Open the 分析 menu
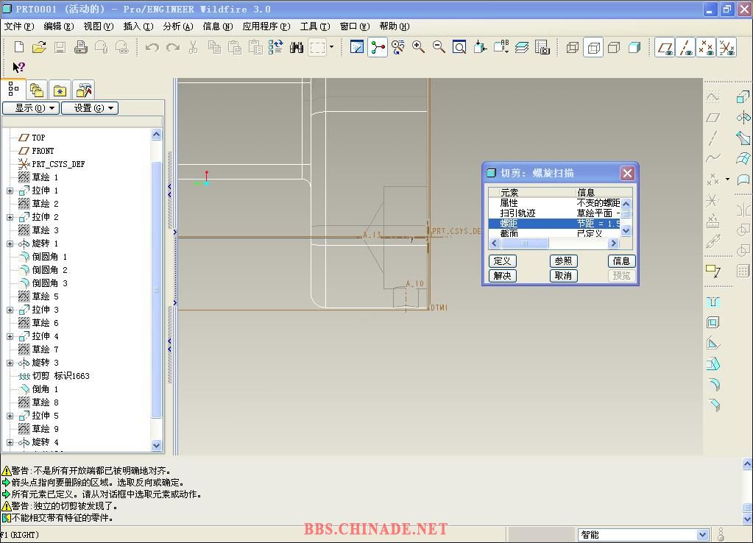 click(177, 26)
